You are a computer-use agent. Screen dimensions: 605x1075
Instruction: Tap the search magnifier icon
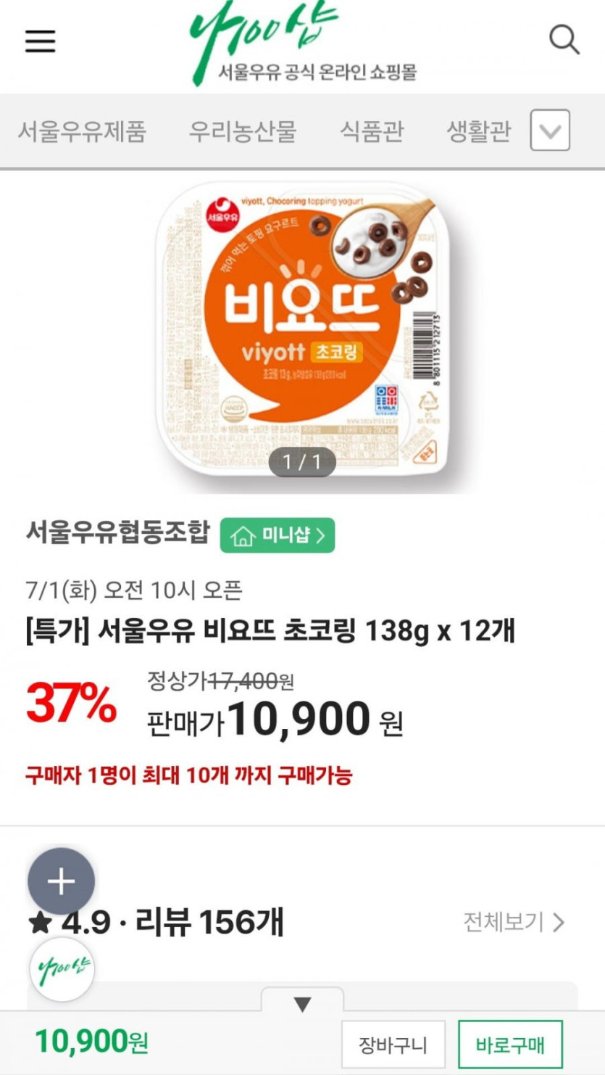pyautogui.click(x=564, y=39)
